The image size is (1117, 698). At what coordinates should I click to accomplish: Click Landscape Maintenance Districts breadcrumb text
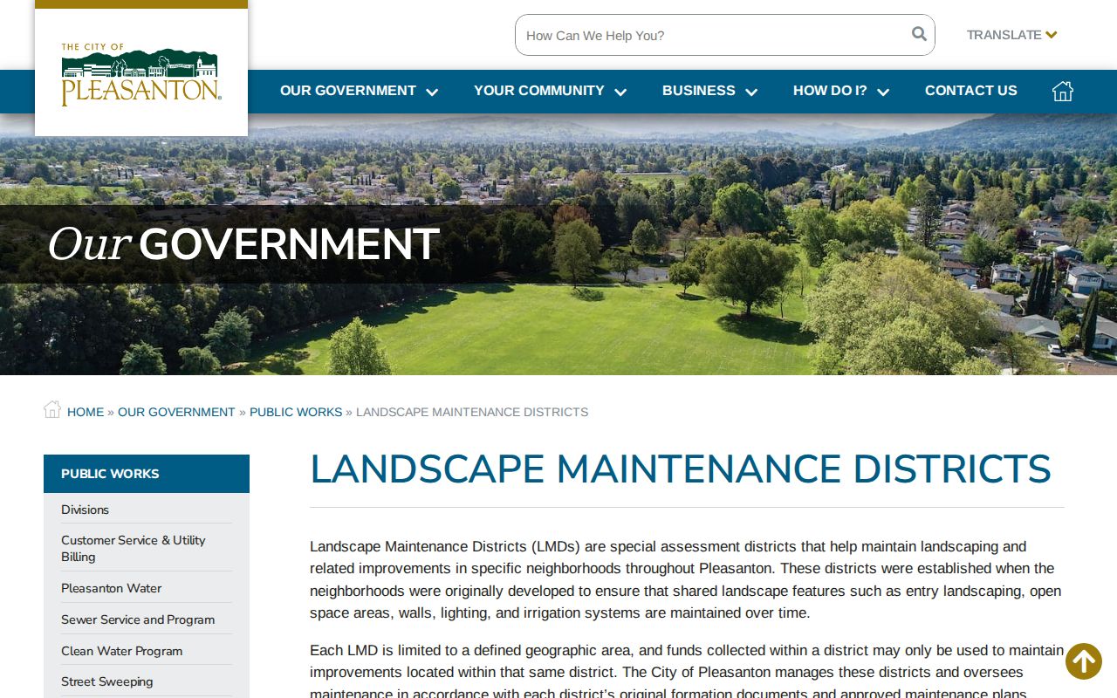pos(472,412)
